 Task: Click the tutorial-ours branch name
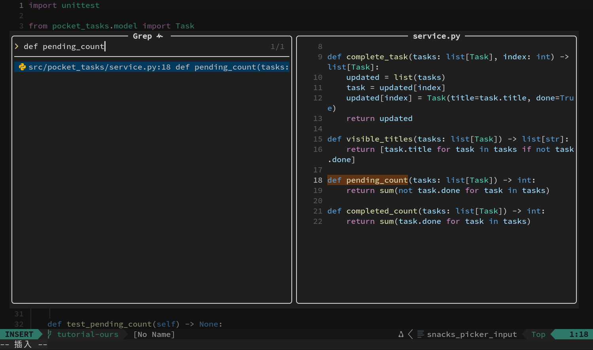[x=88, y=334]
